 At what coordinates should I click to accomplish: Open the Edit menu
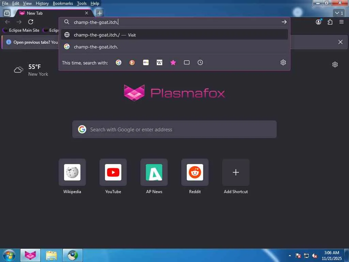click(16, 3)
